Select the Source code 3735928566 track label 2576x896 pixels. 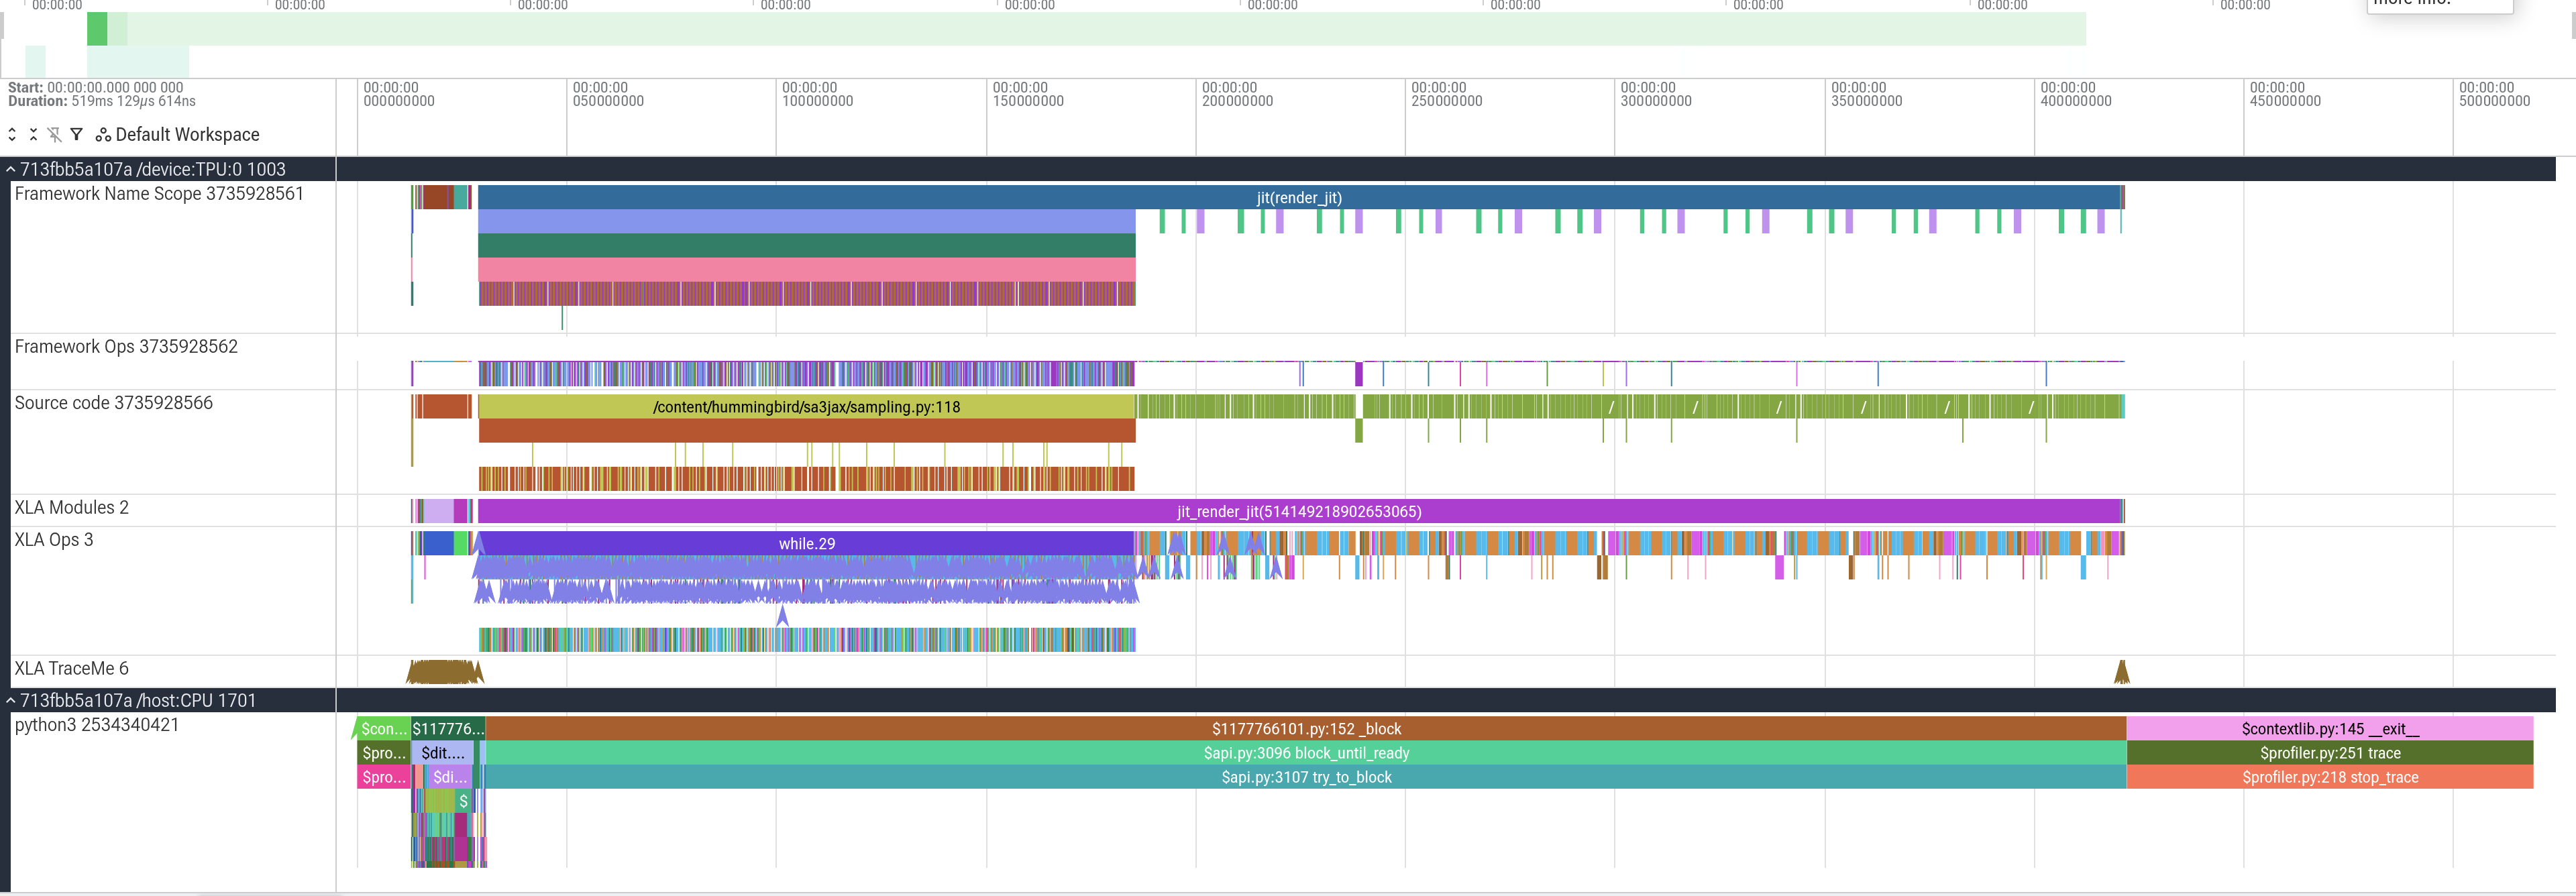point(113,403)
